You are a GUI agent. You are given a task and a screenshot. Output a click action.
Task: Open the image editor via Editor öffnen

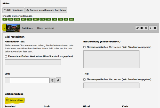pyautogui.click(x=14, y=100)
